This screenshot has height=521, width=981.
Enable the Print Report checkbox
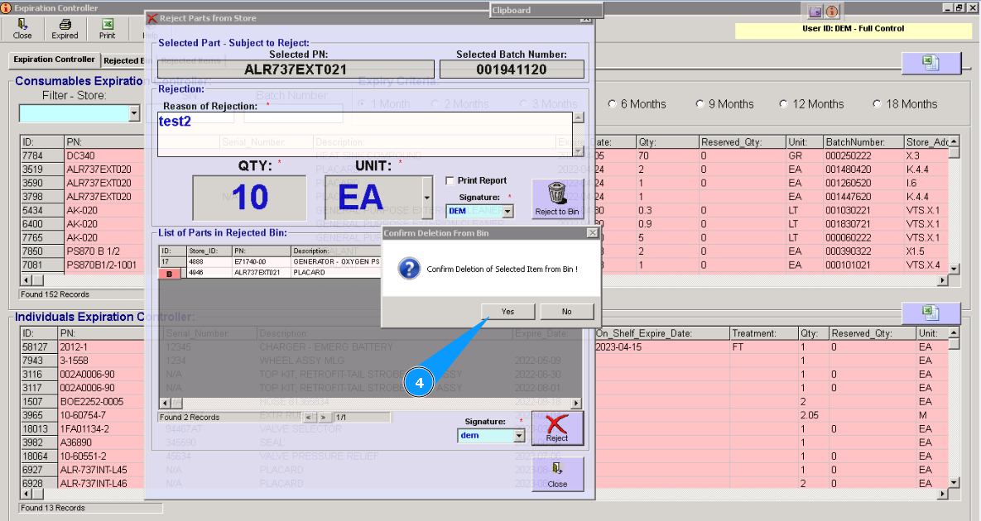point(450,180)
